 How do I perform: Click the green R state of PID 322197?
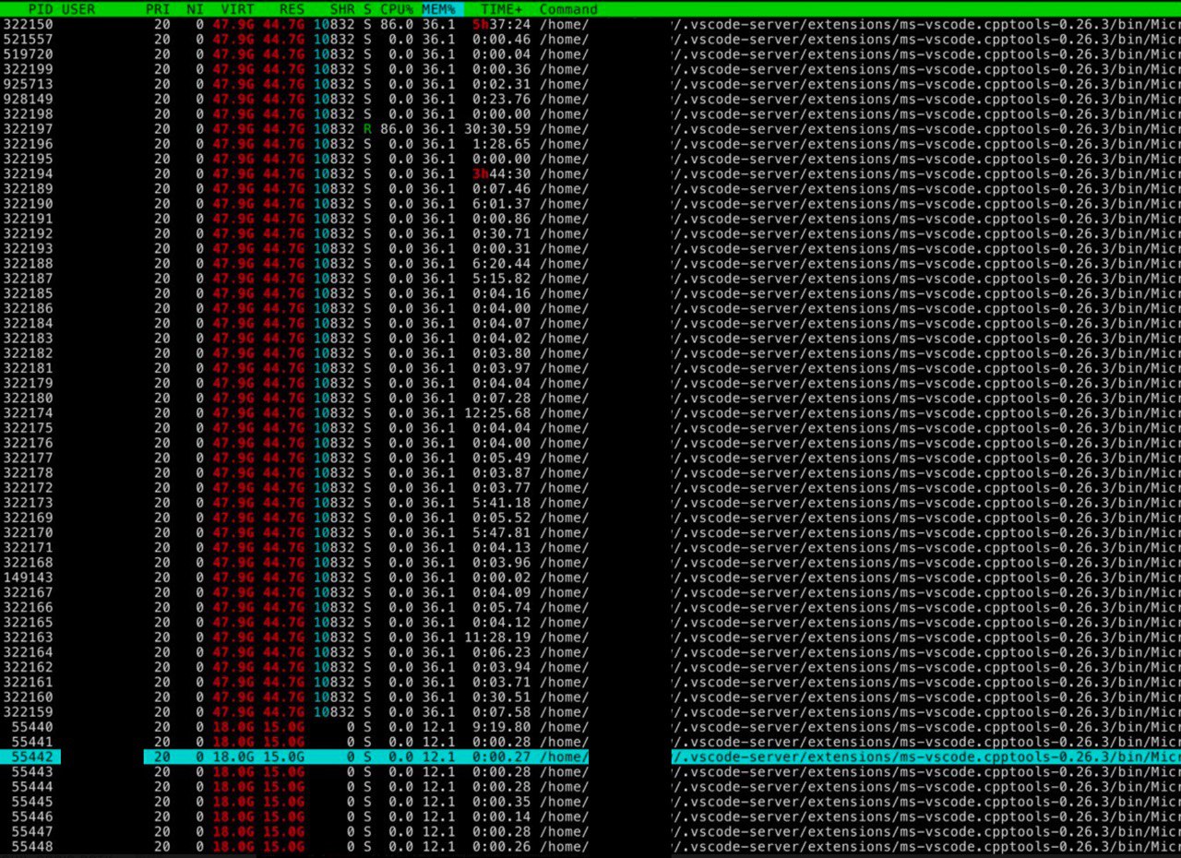click(x=367, y=129)
